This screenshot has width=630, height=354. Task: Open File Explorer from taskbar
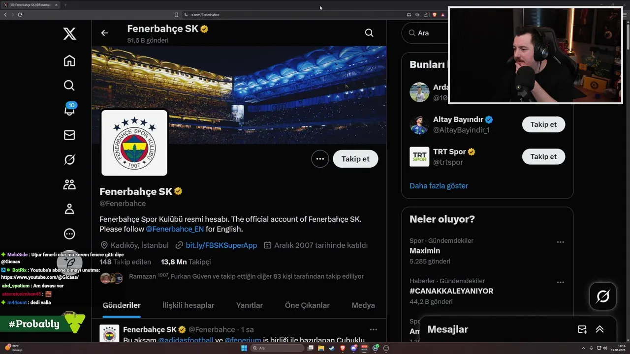[x=321, y=348]
